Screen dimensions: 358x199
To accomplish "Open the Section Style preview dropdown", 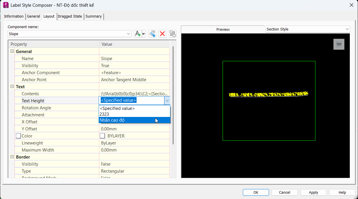I will [347, 29].
